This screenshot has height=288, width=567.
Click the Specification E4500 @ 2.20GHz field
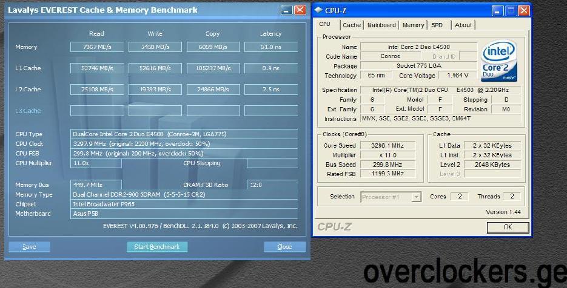click(441, 90)
